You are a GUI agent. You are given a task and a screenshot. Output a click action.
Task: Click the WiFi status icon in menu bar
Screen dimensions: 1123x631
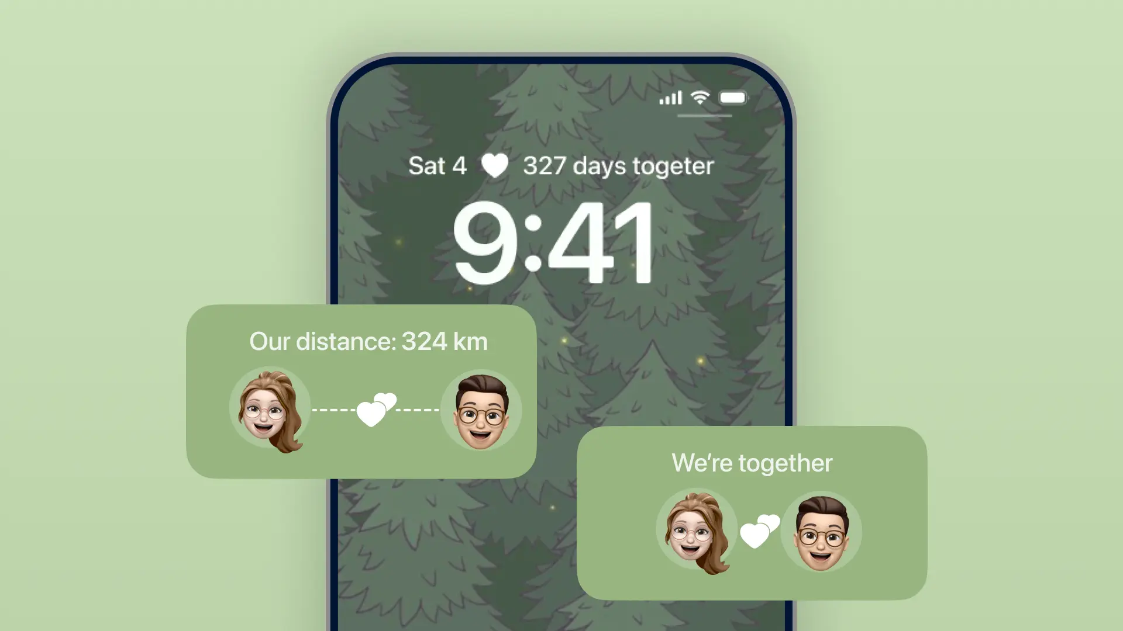(700, 97)
